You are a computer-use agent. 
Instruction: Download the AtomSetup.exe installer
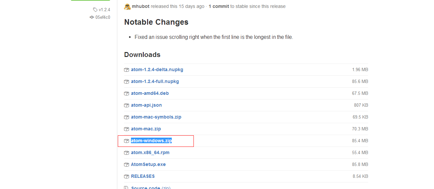point(148,164)
